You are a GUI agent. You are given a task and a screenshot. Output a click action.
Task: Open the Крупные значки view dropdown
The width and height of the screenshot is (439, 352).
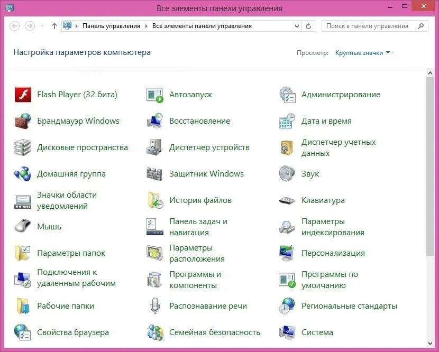(362, 53)
